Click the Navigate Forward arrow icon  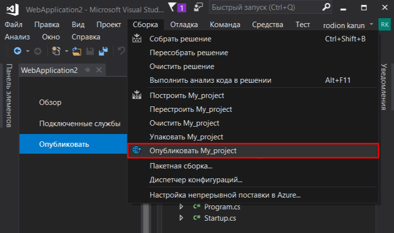(37, 51)
